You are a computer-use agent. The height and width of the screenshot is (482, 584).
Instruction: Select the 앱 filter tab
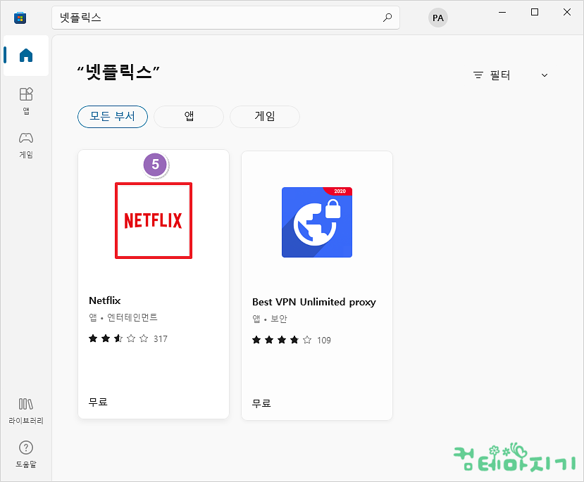[189, 117]
